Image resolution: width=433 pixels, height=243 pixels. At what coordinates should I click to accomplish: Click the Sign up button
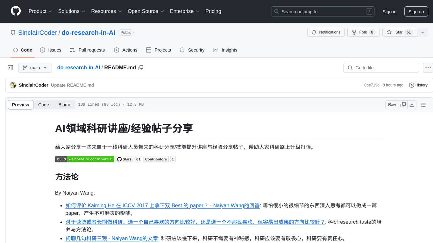tap(416, 11)
